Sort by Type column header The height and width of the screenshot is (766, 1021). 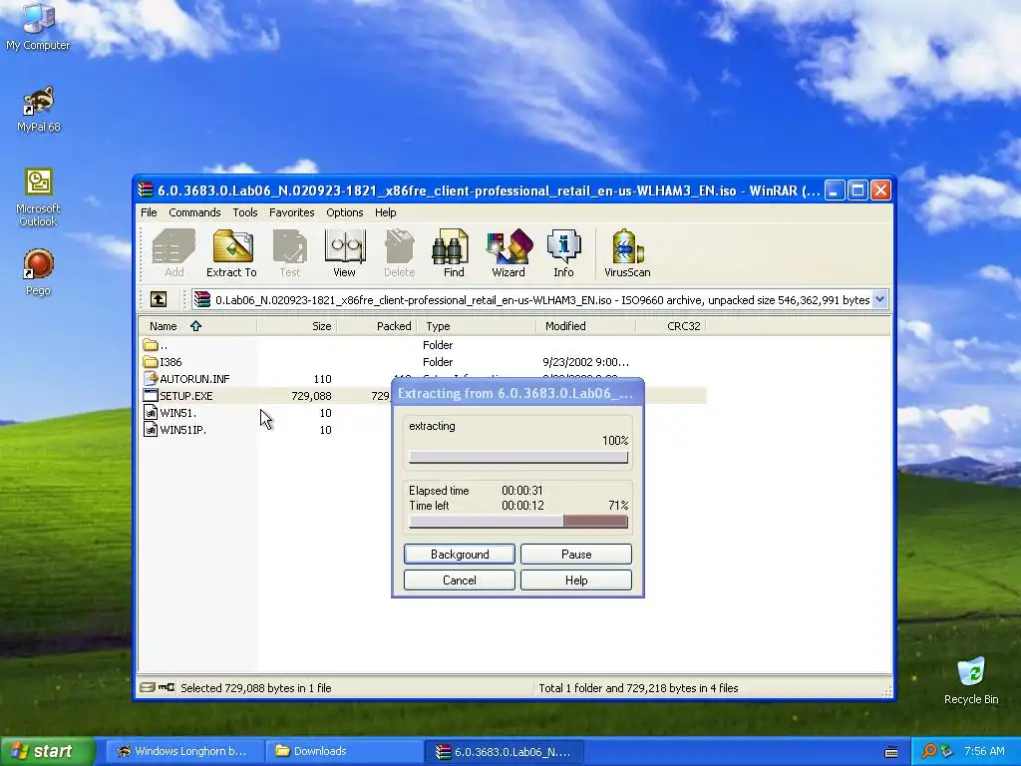click(x=477, y=326)
